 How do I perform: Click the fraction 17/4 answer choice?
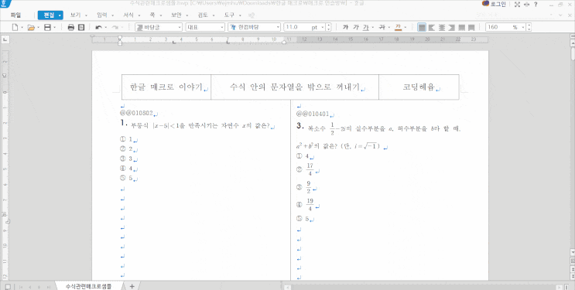(310, 169)
